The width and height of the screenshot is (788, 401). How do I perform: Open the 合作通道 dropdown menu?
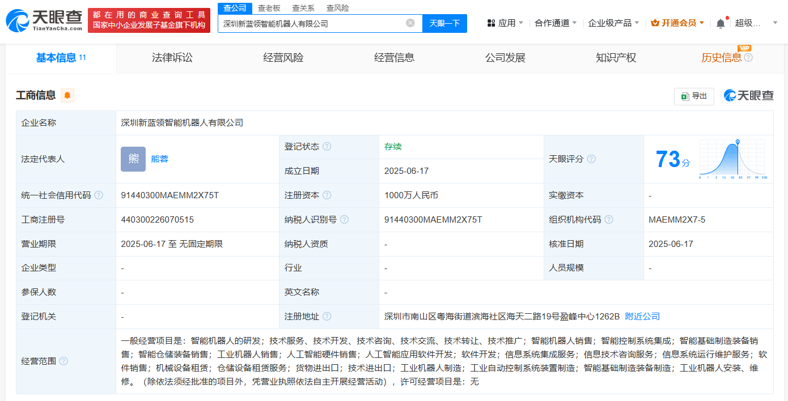[556, 23]
